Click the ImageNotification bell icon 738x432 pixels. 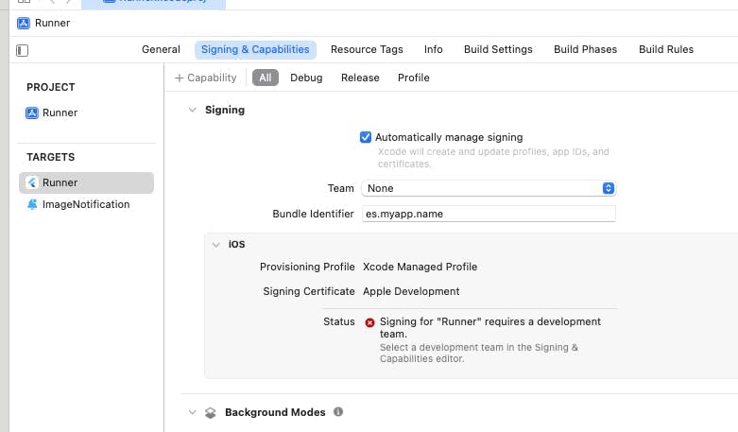(32, 204)
